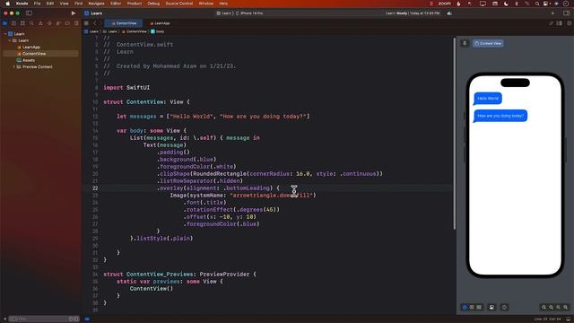
Task: Open the Source Control menu
Action: [179, 4]
